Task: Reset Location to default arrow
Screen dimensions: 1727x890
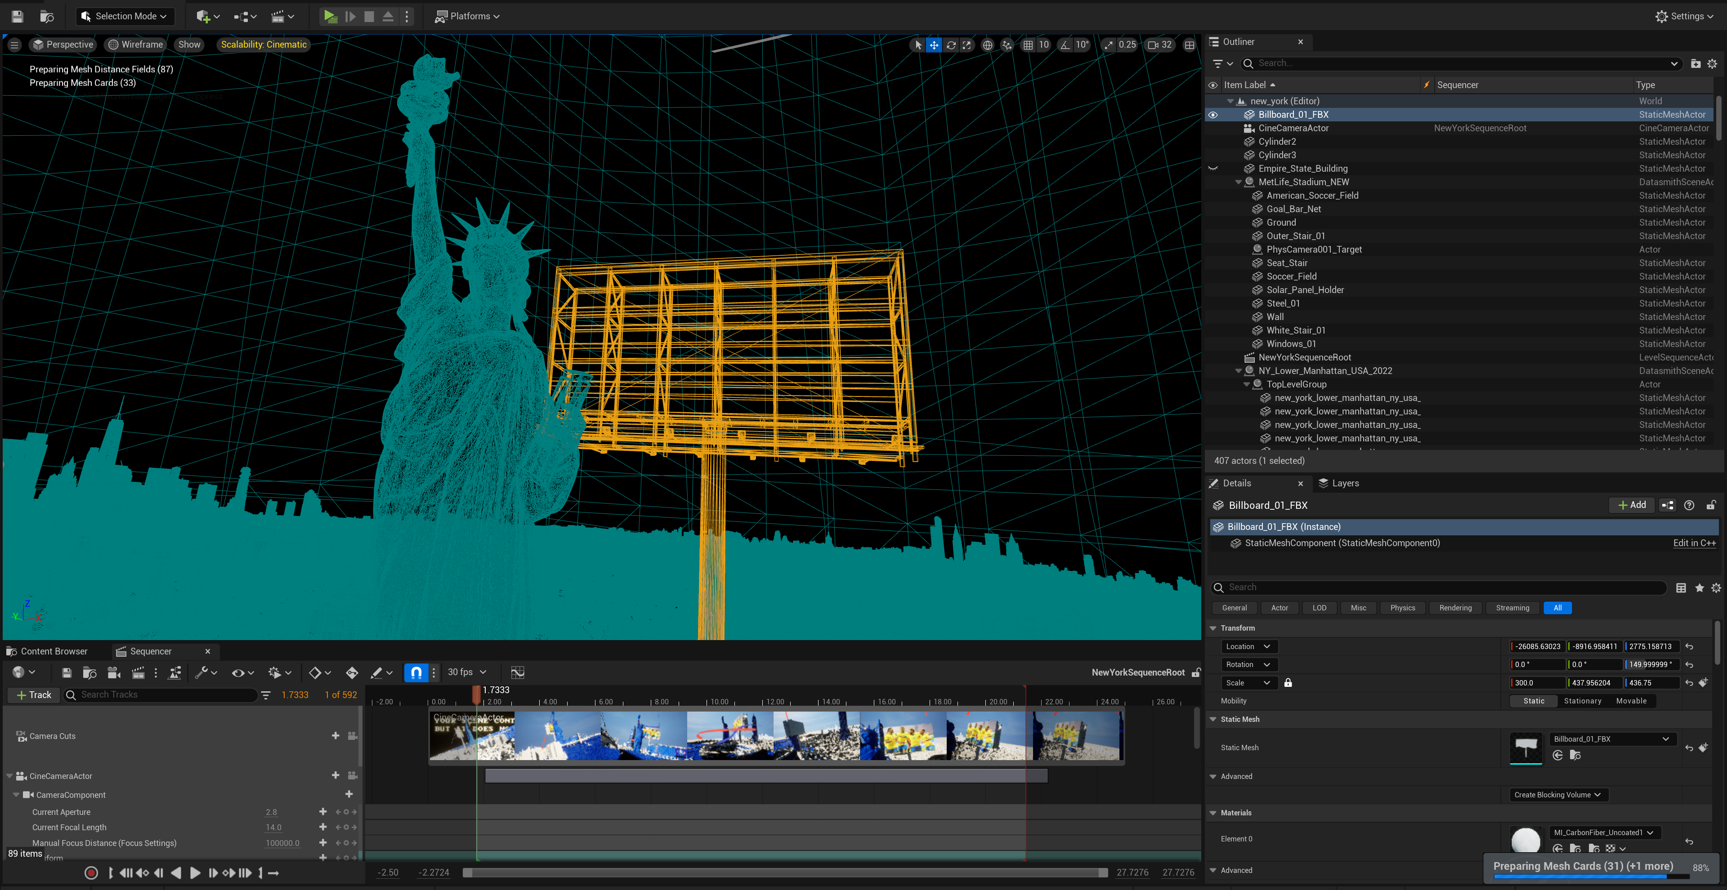Action: (1690, 647)
